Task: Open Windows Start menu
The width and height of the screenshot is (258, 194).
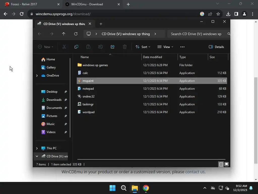Action: tap(113, 188)
